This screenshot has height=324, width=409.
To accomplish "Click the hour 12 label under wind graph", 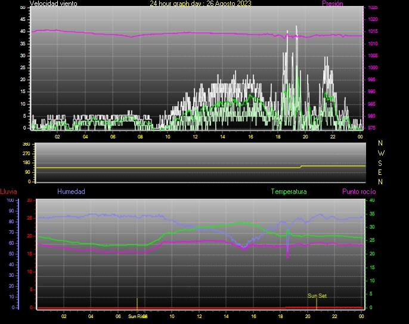I will point(195,137).
